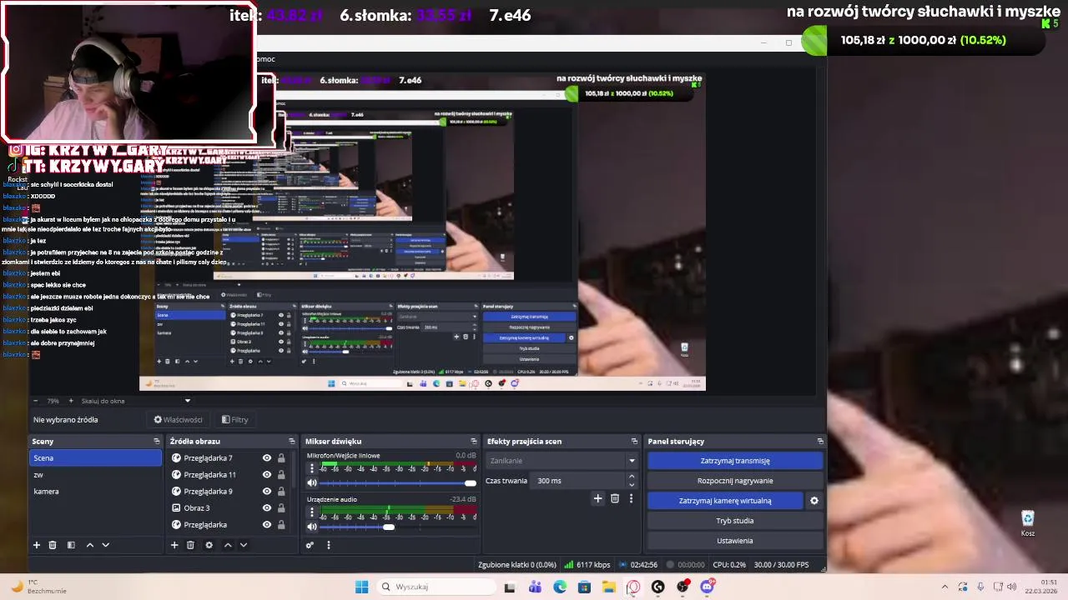
Task: Open advanced audio properties gears icon
Action: click(310, 545)
